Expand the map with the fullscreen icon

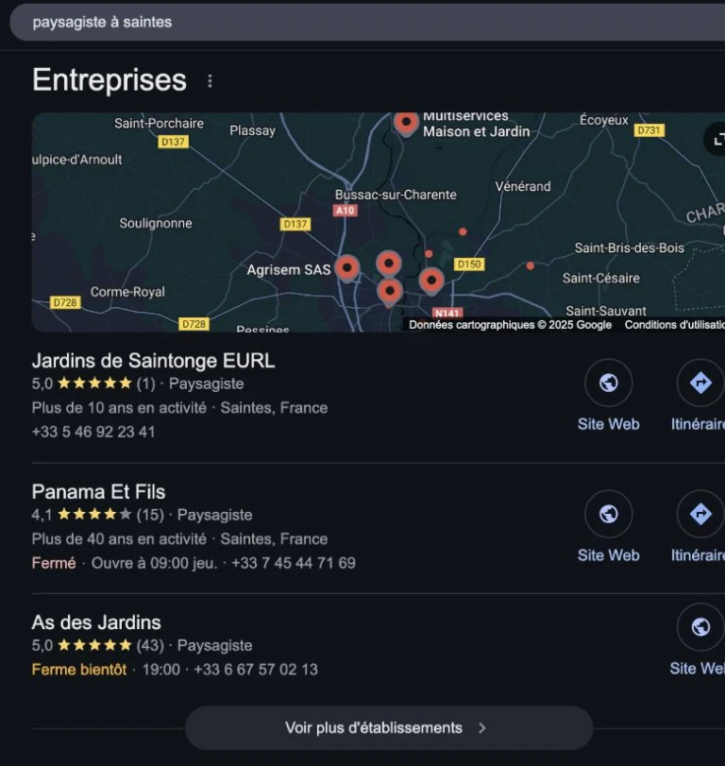pos(717,141)
